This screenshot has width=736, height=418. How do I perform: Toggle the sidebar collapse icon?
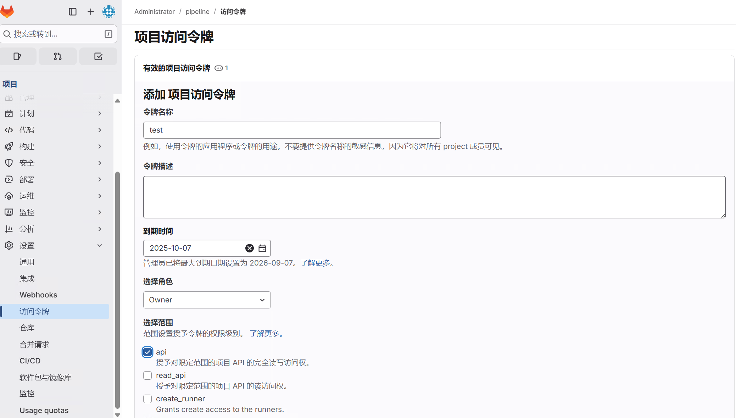point(73,12)
